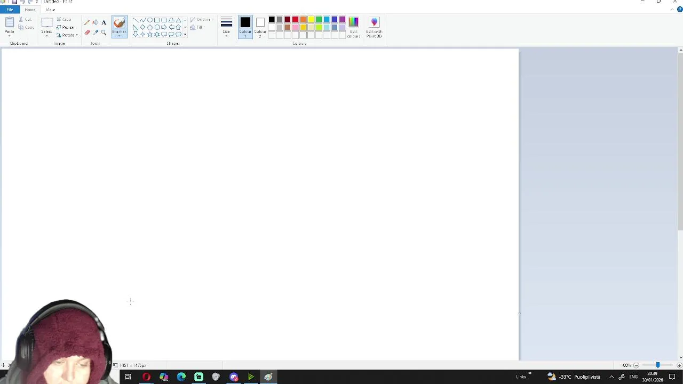Click the ENG language indicator
Image resolution: width=683 pixels, height=384 pixels.
[633, 377]
